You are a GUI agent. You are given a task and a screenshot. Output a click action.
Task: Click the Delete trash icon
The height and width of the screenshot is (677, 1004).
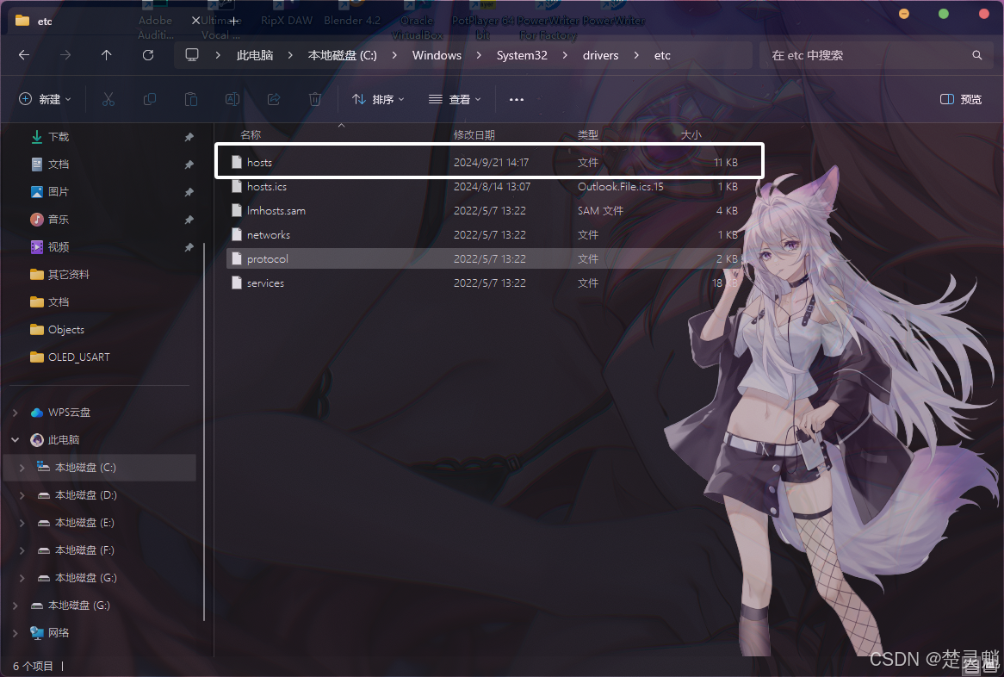tap(315, 99)
